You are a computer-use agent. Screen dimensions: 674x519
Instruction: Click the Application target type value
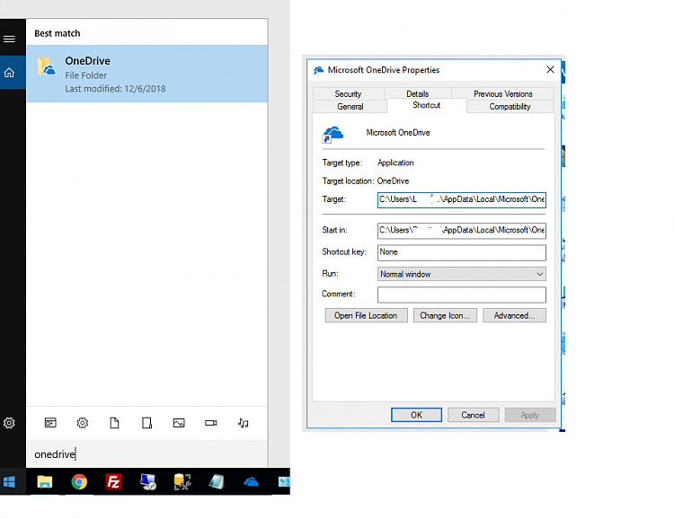[x=395, y=163]
